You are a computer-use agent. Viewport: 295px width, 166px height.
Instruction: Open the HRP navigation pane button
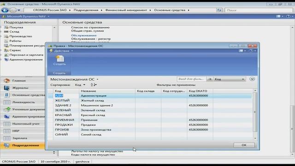coord(23,131)
